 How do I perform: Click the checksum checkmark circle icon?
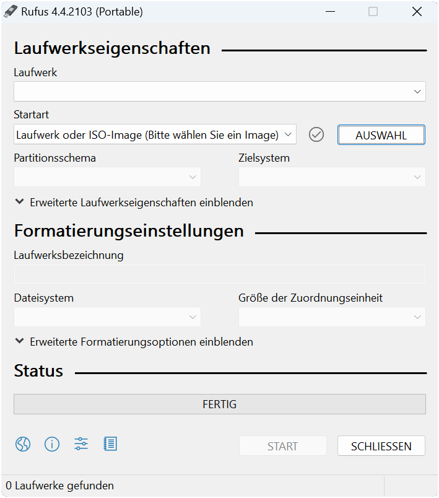(316, 134)
